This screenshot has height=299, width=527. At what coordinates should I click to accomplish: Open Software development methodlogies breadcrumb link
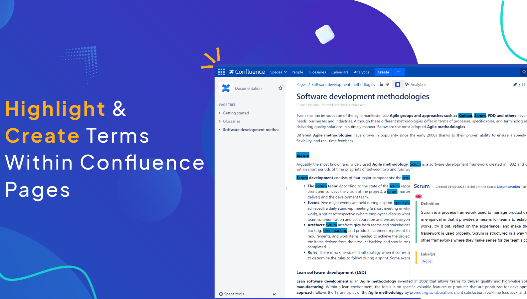pos(343,85)
